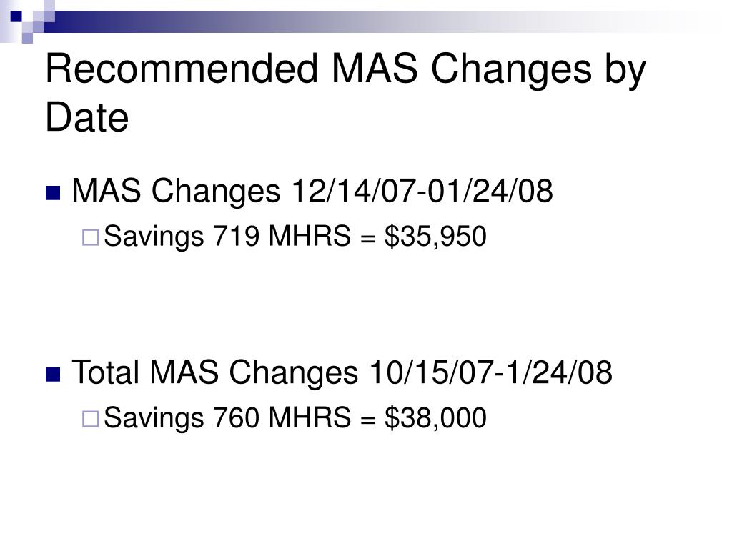Click the '$38,000' amount
Image resolution: width=732 pixels, height=549 pixels.
435,418
